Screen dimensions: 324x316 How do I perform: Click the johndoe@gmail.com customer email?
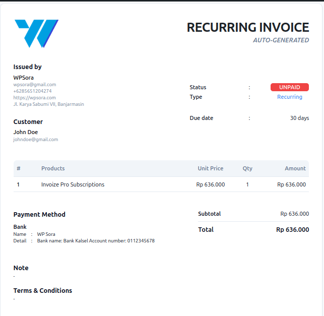point(36,140)
